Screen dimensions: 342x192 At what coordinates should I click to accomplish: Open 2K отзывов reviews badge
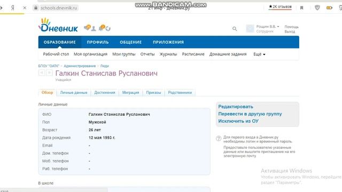[x=280, y=7]
